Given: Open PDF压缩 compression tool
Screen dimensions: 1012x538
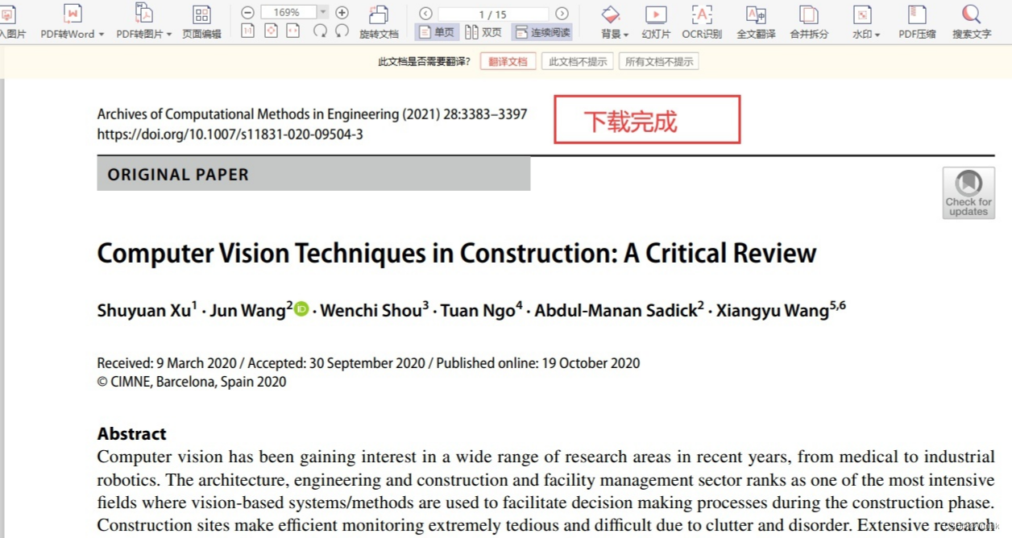Looking at the screenshot, I should pos(917,21).
